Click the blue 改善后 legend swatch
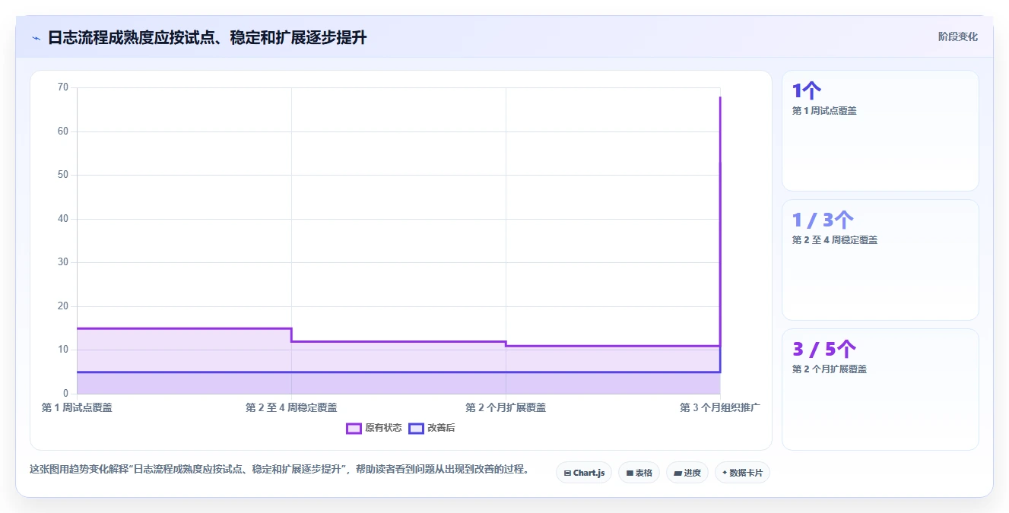The width and height of the screenshot is (1009, 513). point(416,428)
